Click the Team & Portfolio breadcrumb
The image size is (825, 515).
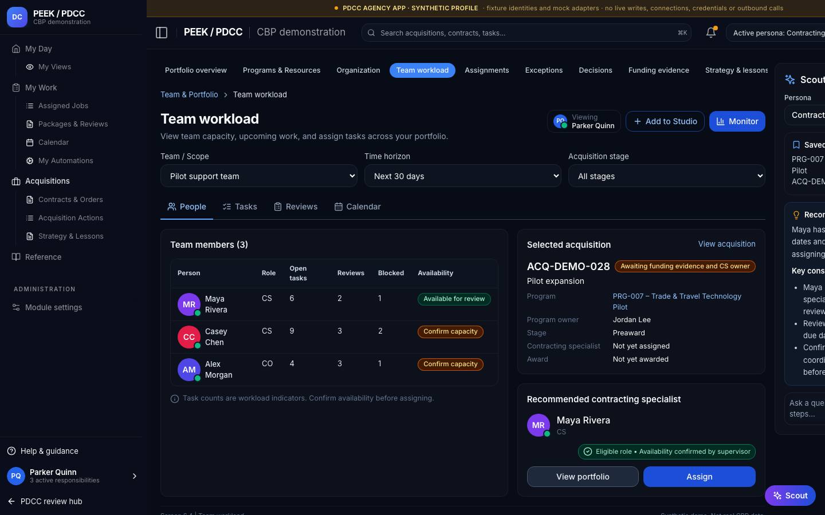click(x=189, y=94)
